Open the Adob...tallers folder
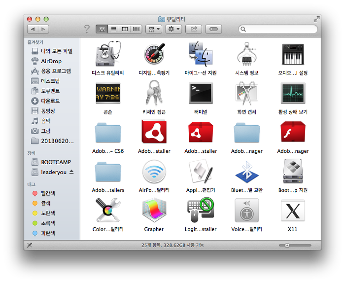 tap(108, 172)
